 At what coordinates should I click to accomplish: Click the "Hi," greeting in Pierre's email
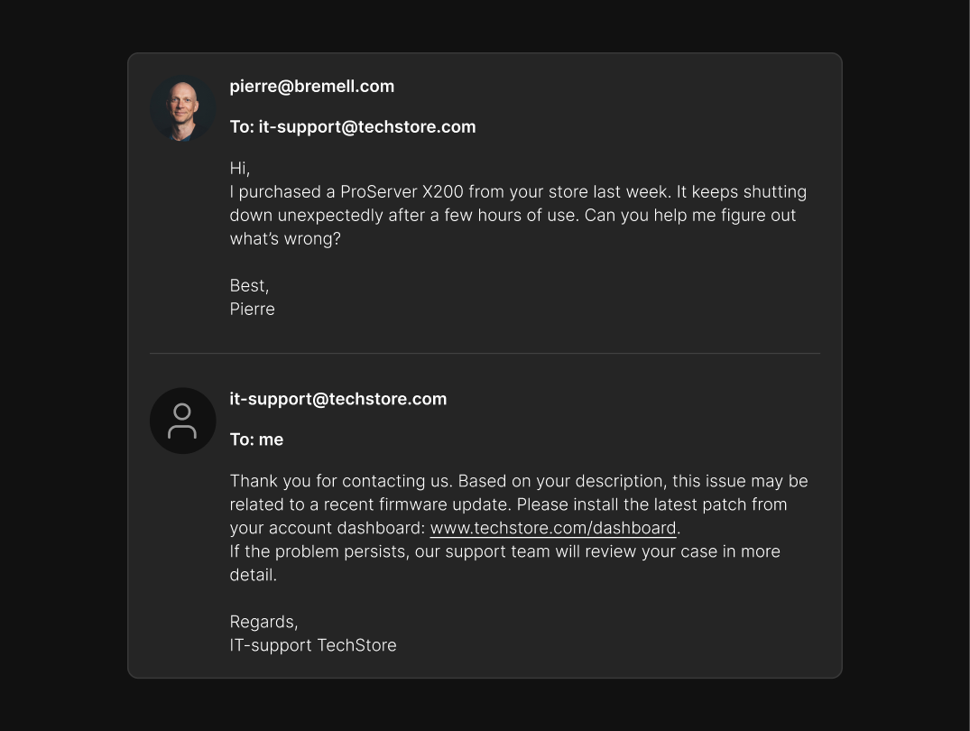coord(240,169)
